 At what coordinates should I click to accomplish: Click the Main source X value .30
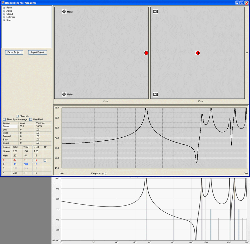(15, 155)
